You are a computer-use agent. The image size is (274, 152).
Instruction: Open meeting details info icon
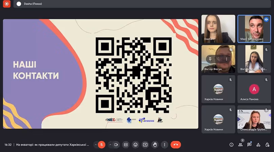point(231,145)
